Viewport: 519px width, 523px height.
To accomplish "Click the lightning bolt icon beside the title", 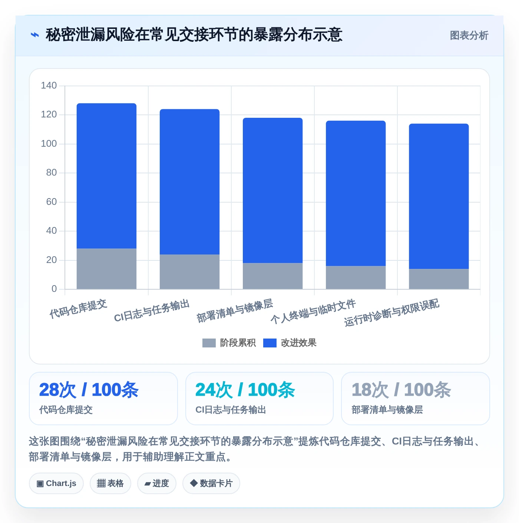I will click(x=34, y=35).
